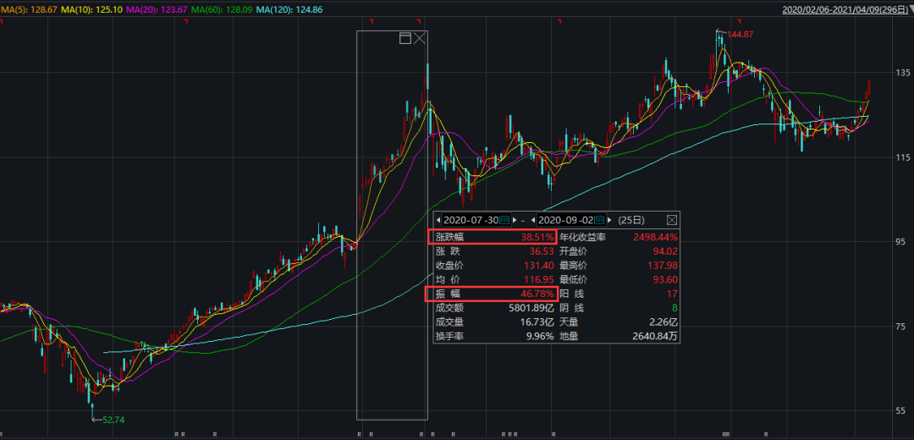
Task: Click the restore window icon on selection box
Action: tap(405, 38)
